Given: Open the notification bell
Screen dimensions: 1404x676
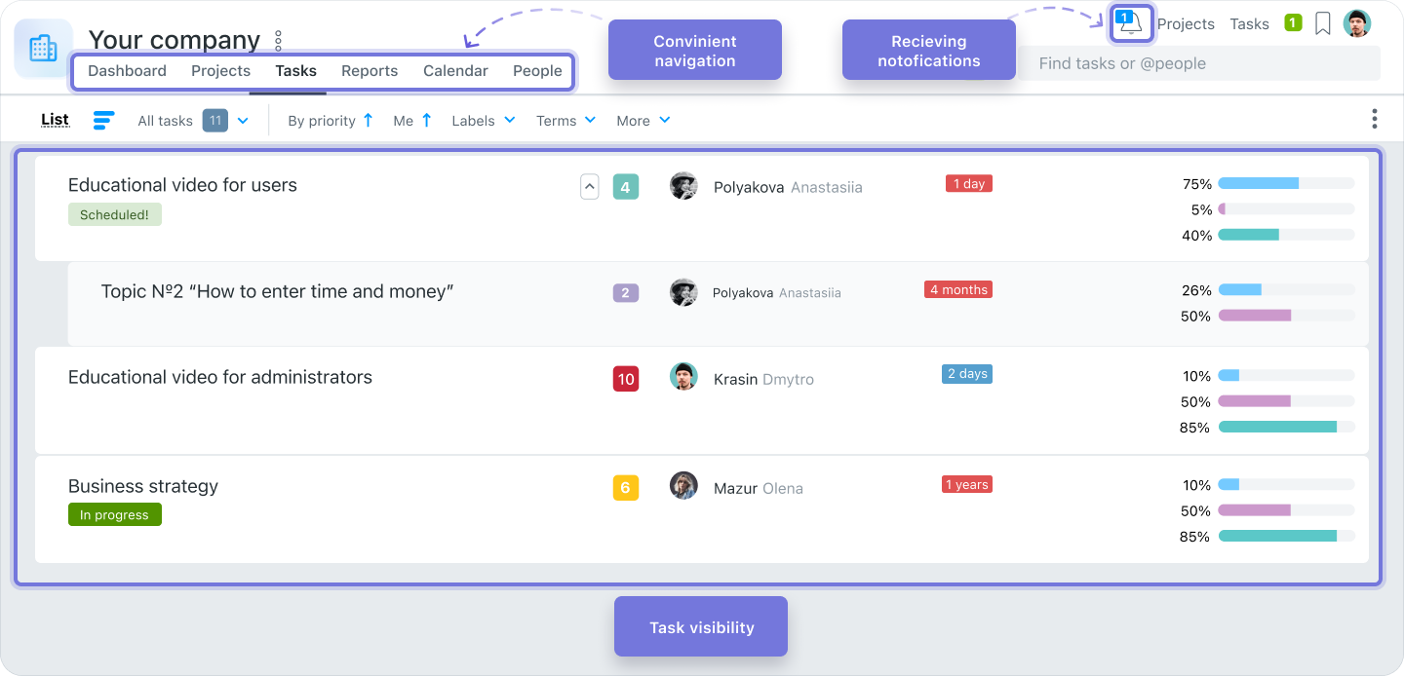Looking at the screenshot, I should pyautogui.click(x=1131, y=21).
